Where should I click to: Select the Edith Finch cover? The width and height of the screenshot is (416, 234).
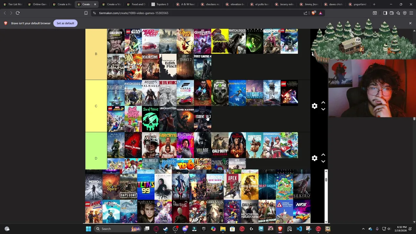(168, 67)
